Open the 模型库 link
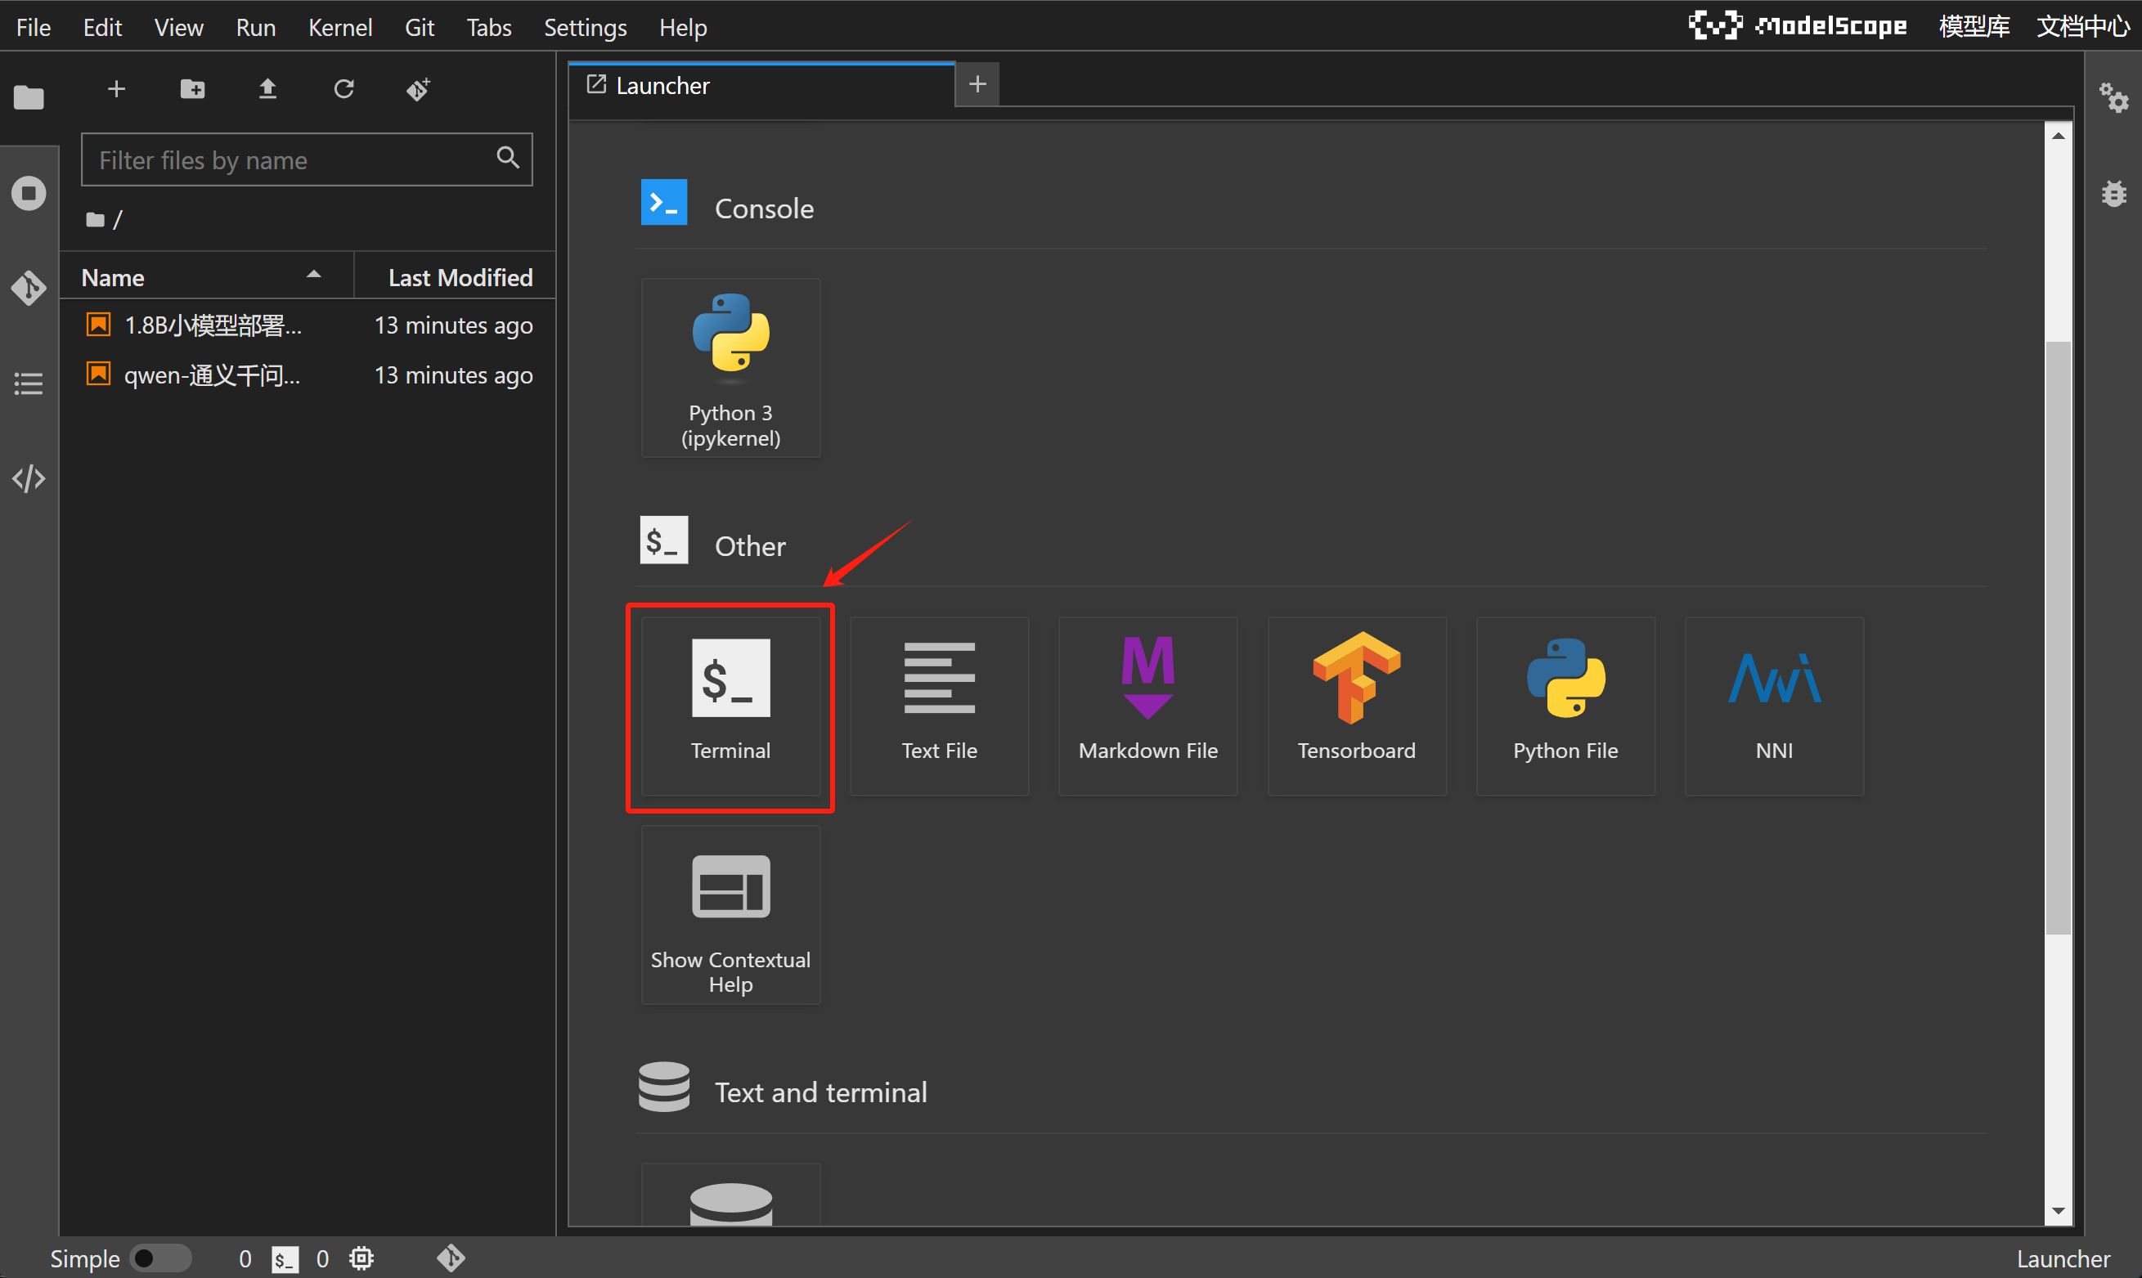Screen dimensions: 2142x1278 (x=1974, y=27)
